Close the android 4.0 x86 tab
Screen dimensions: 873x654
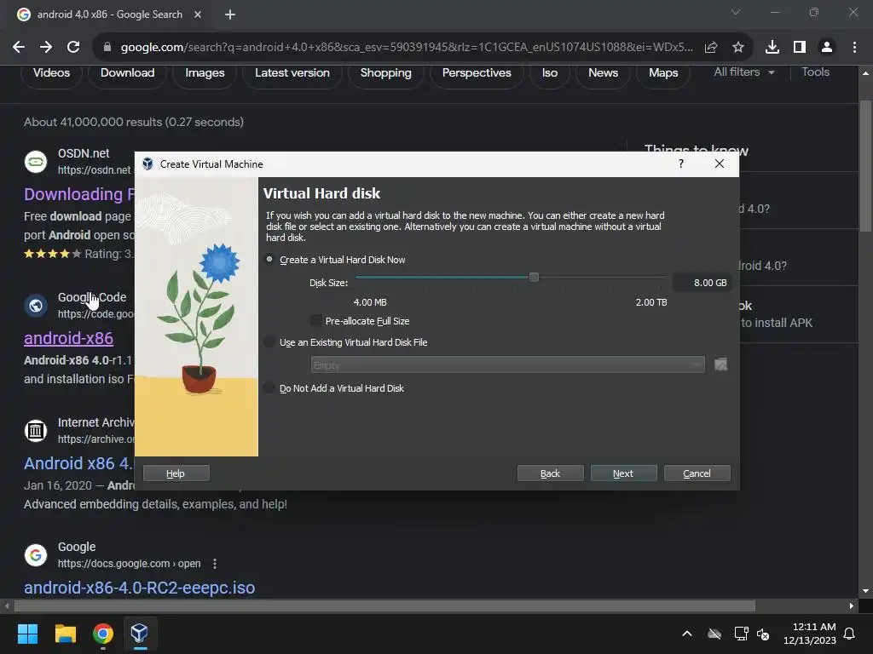(198, 14)
